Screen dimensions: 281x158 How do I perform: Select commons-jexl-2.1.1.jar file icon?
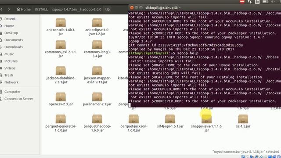tap(61, 45)
